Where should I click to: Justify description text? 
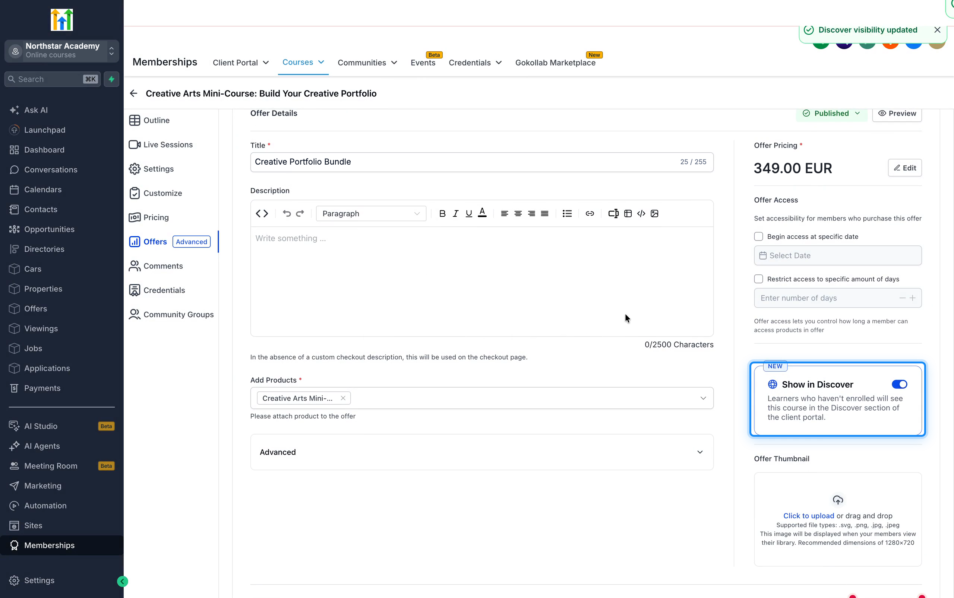545,214
